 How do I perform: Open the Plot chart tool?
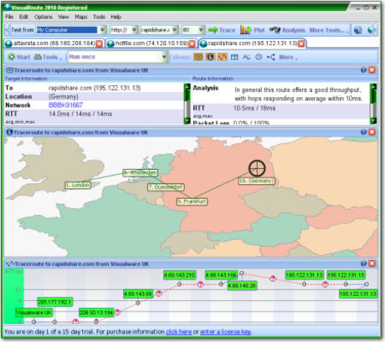253,30
